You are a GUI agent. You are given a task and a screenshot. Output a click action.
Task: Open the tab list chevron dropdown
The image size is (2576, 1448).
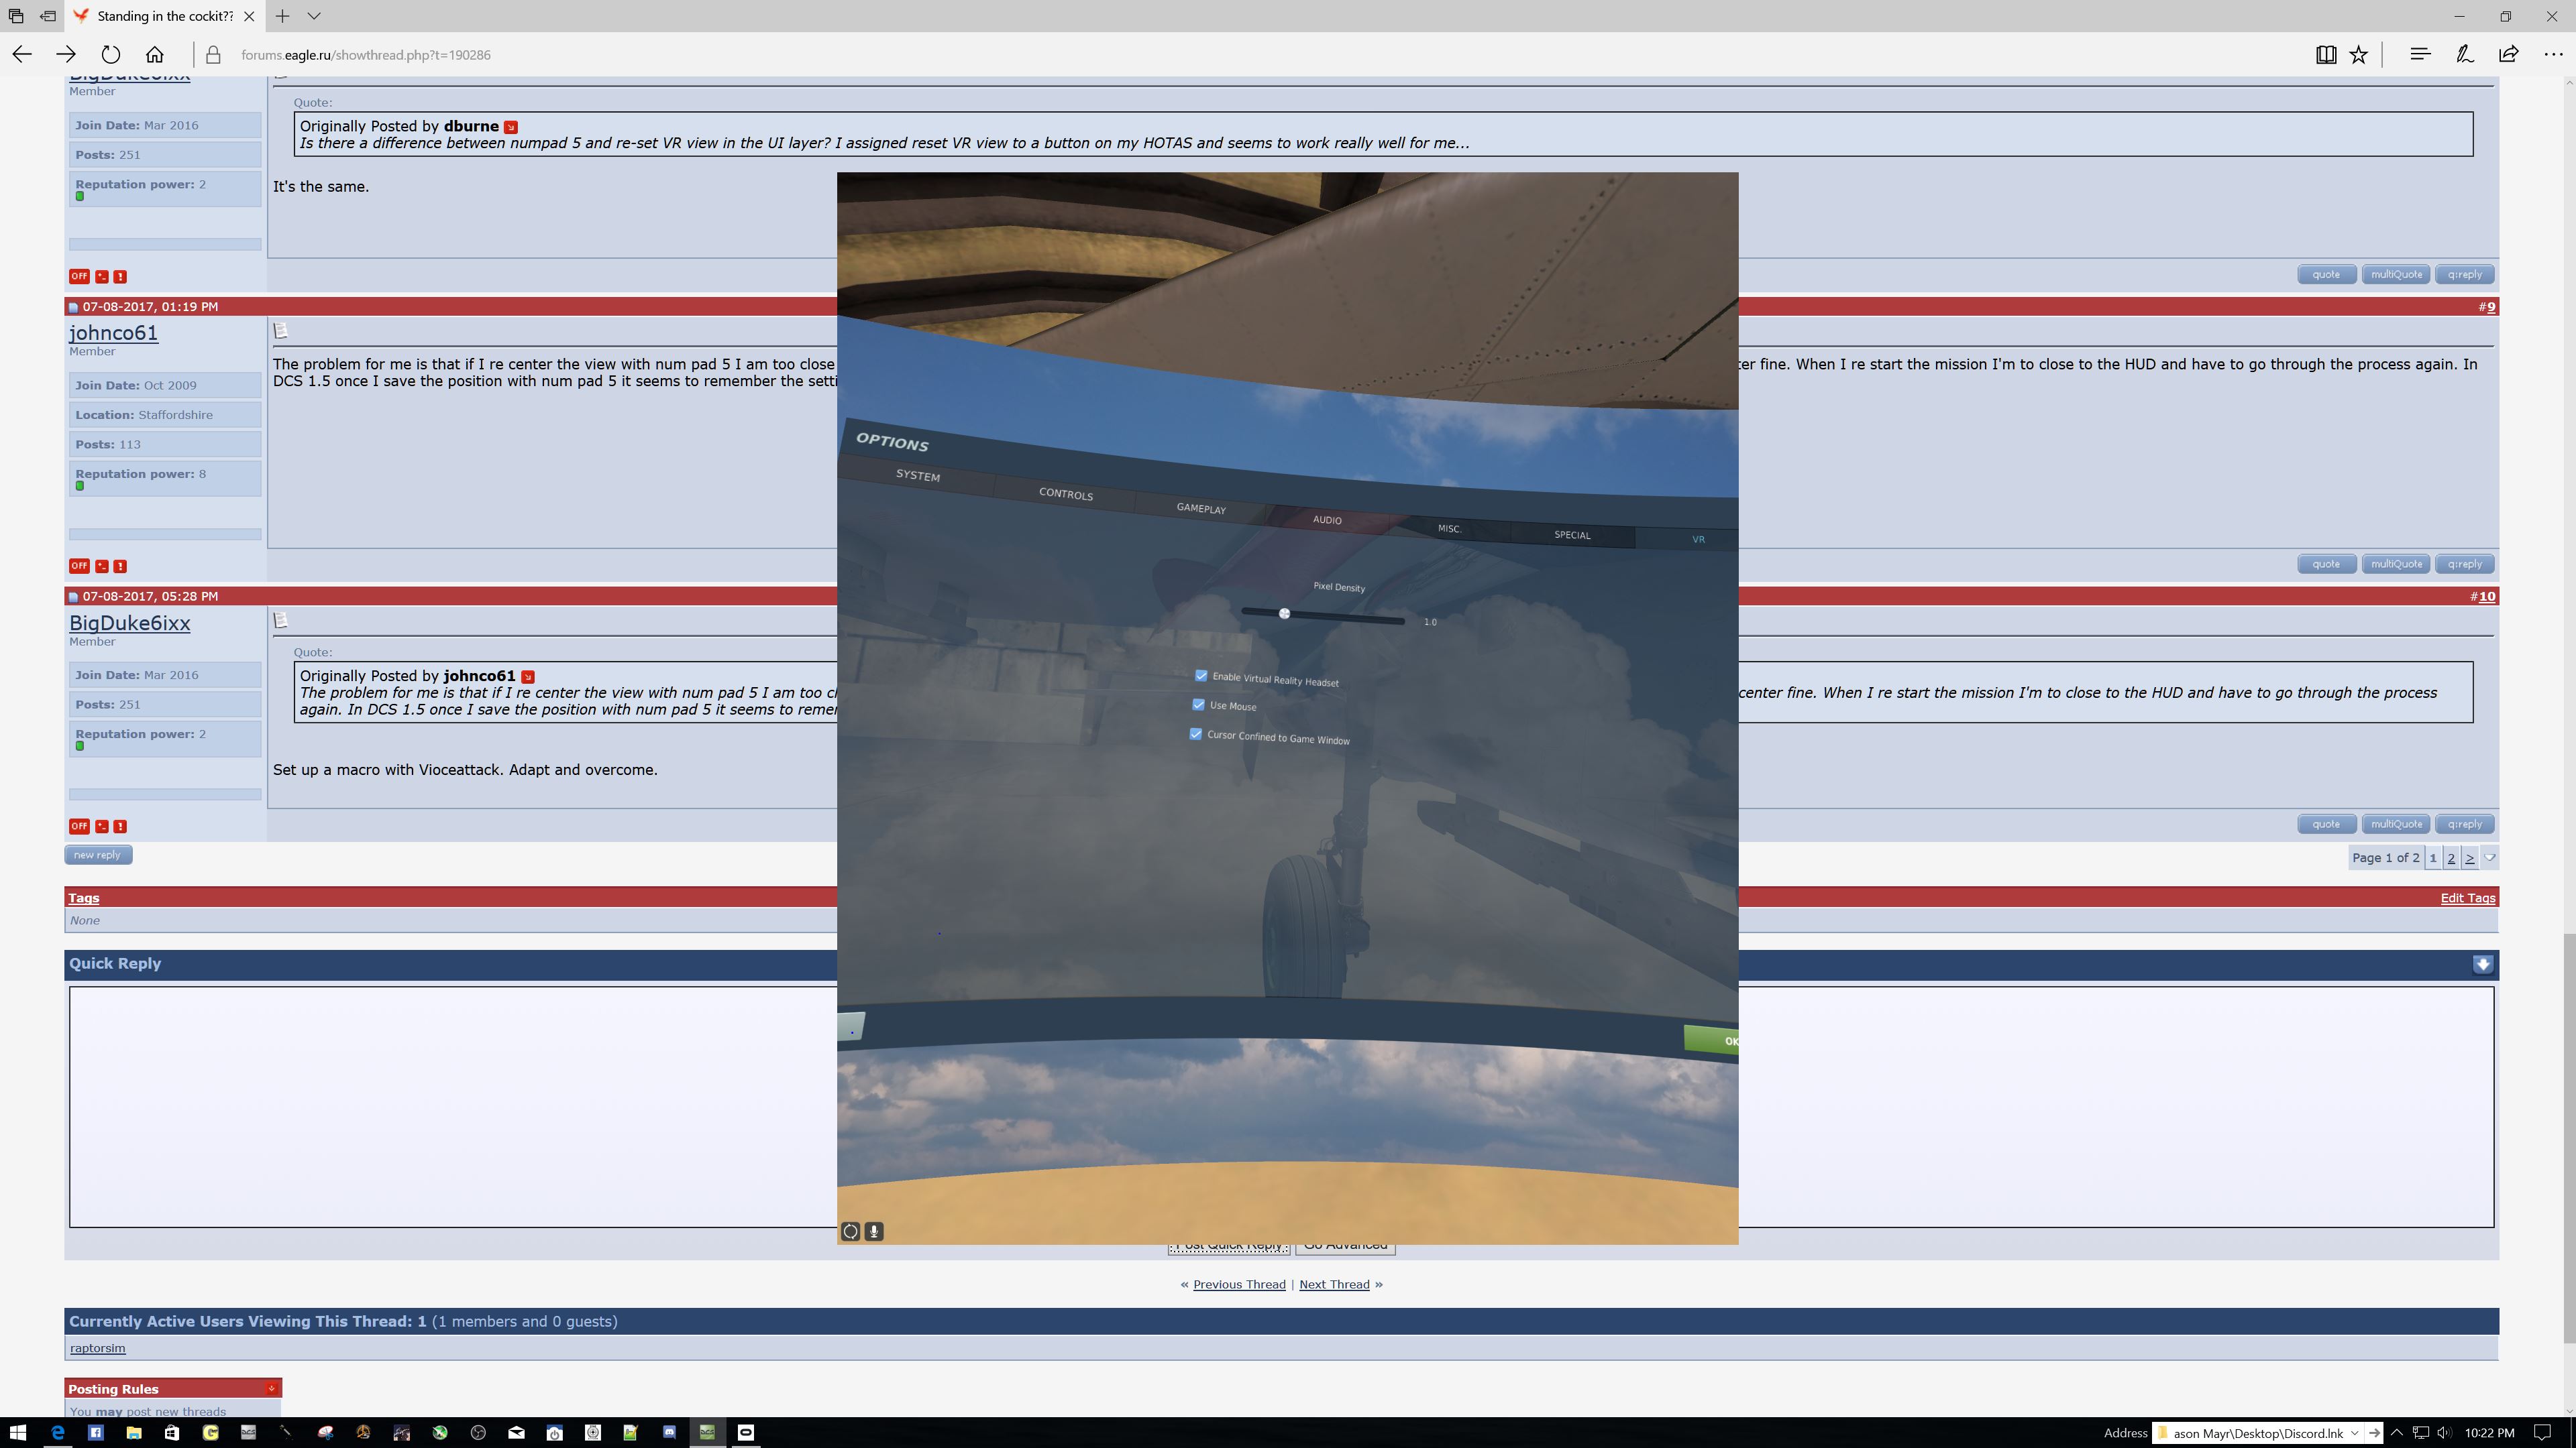click(314, 16)
